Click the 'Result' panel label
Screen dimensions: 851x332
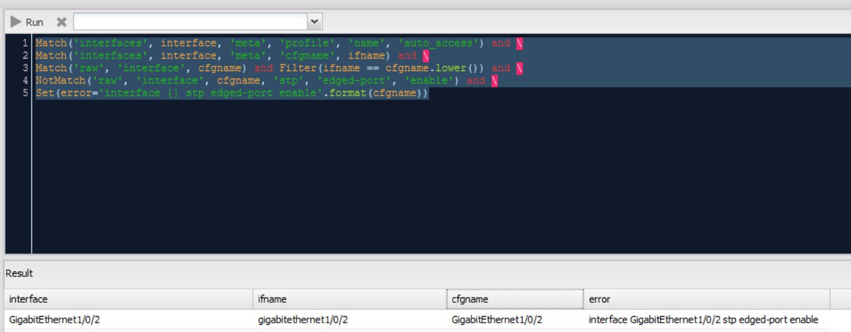coord(19,273)
